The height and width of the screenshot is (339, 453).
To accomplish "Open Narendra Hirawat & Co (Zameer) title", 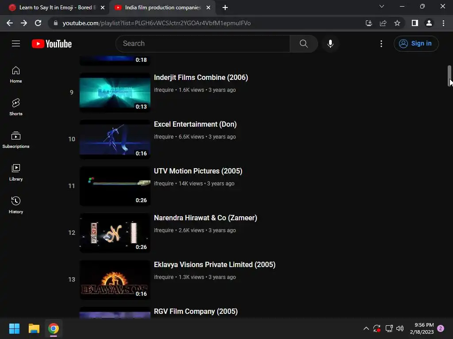I will tap(205, 218).
